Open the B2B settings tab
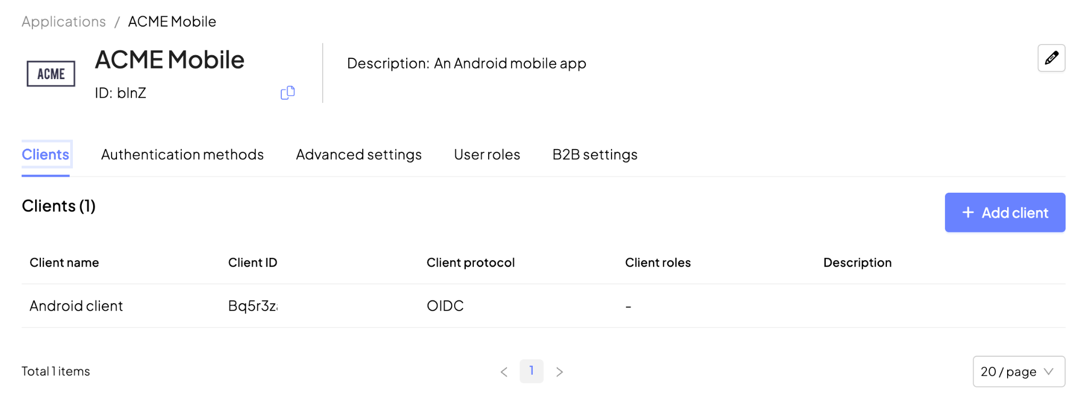The width and height of the screenshot is (1089, 405). tap(595, 154)
